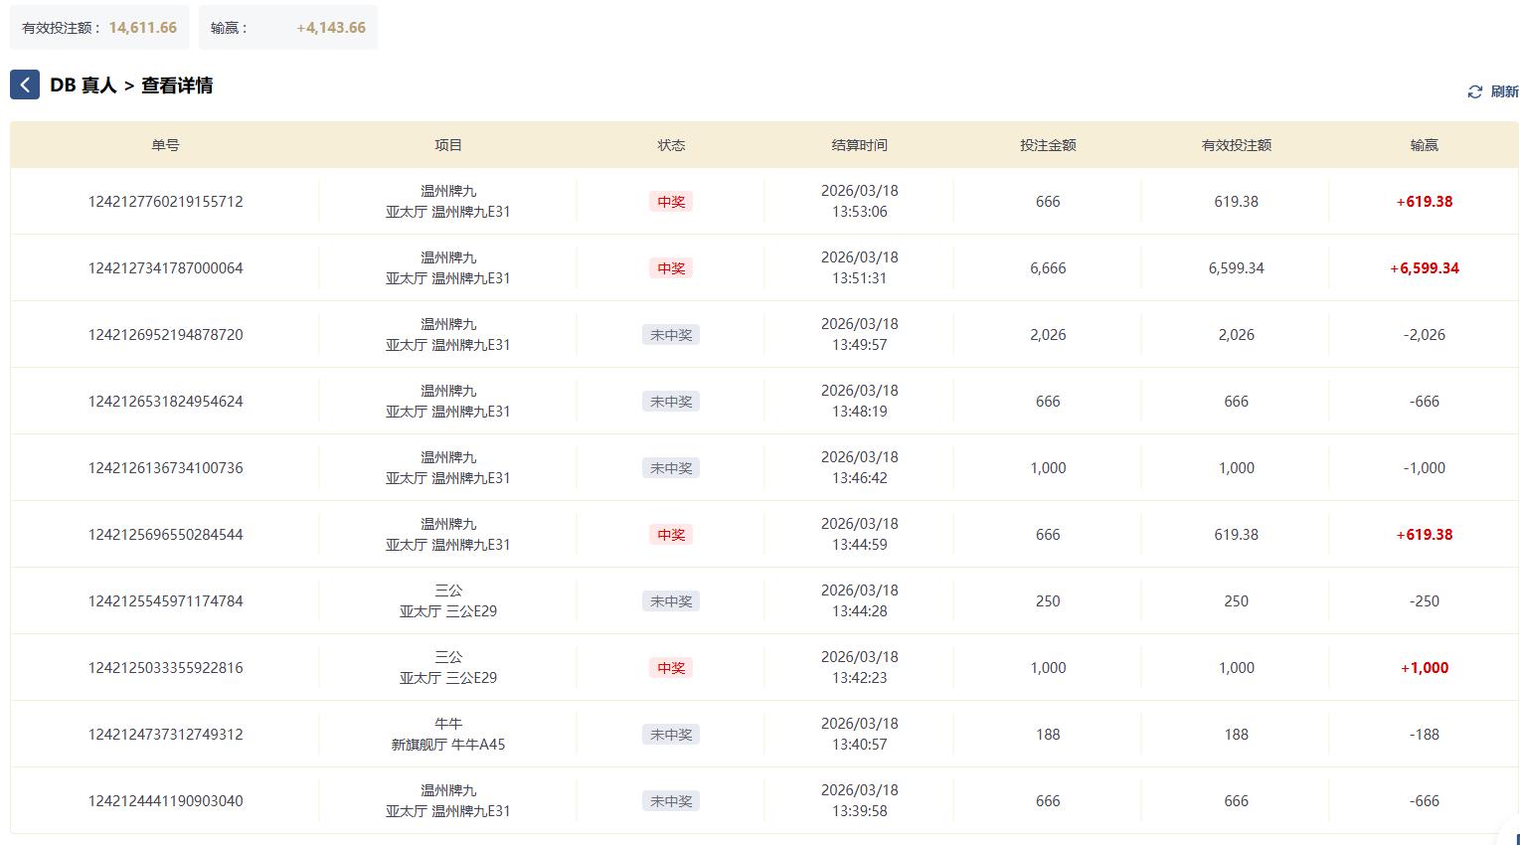This screenshot has width=1520, height=845.
Task: Select the 结算时间 column header
Action: coord(859,145)
